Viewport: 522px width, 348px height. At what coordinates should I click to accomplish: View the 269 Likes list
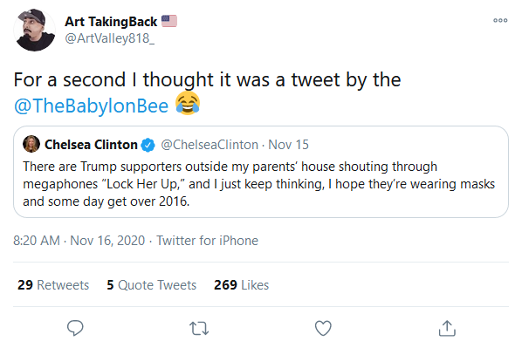click(241, 285)
